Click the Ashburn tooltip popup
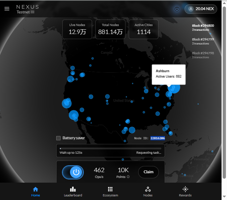 tap(169, 75)
